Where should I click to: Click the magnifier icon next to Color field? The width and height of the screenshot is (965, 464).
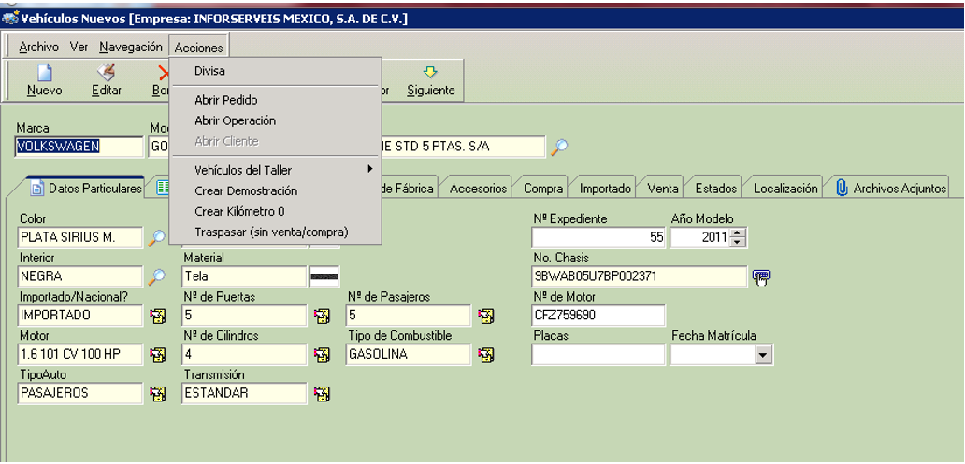pyautogui.click(x=157, y=238)
